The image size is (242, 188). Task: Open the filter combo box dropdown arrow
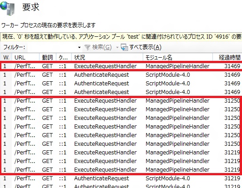(79, 47)
